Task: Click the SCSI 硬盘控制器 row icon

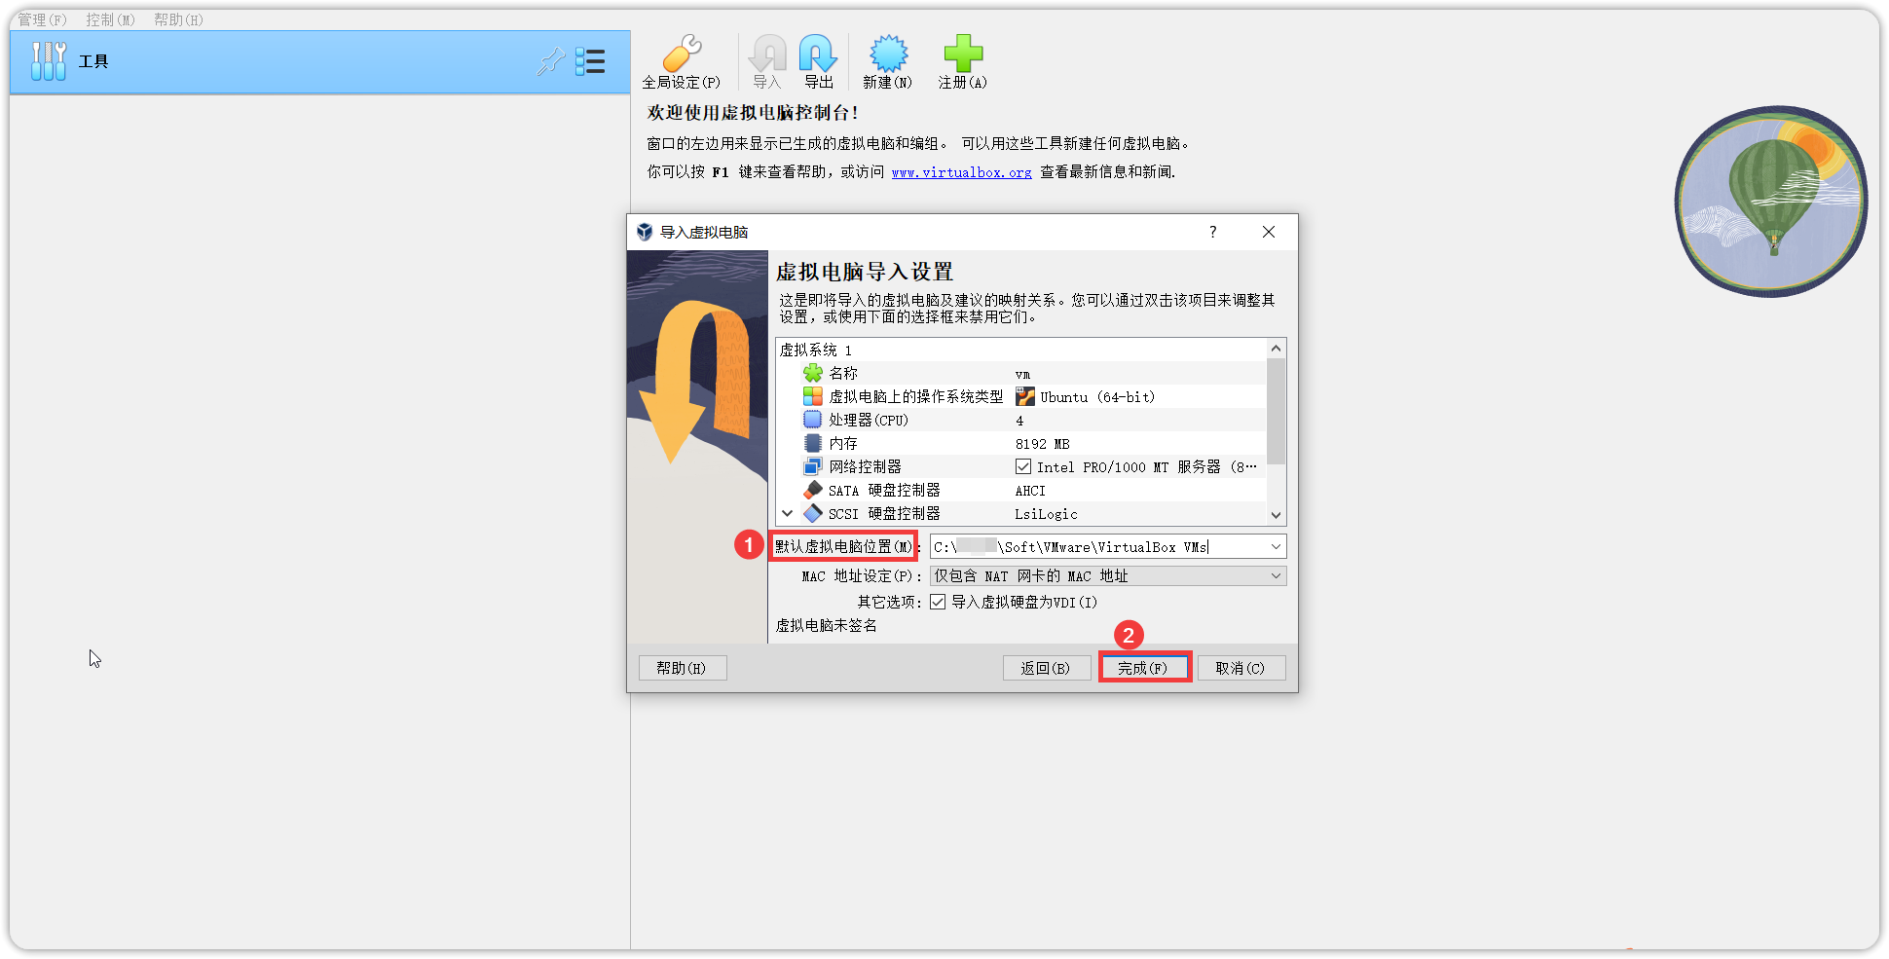Action: (x=813, y=513)
